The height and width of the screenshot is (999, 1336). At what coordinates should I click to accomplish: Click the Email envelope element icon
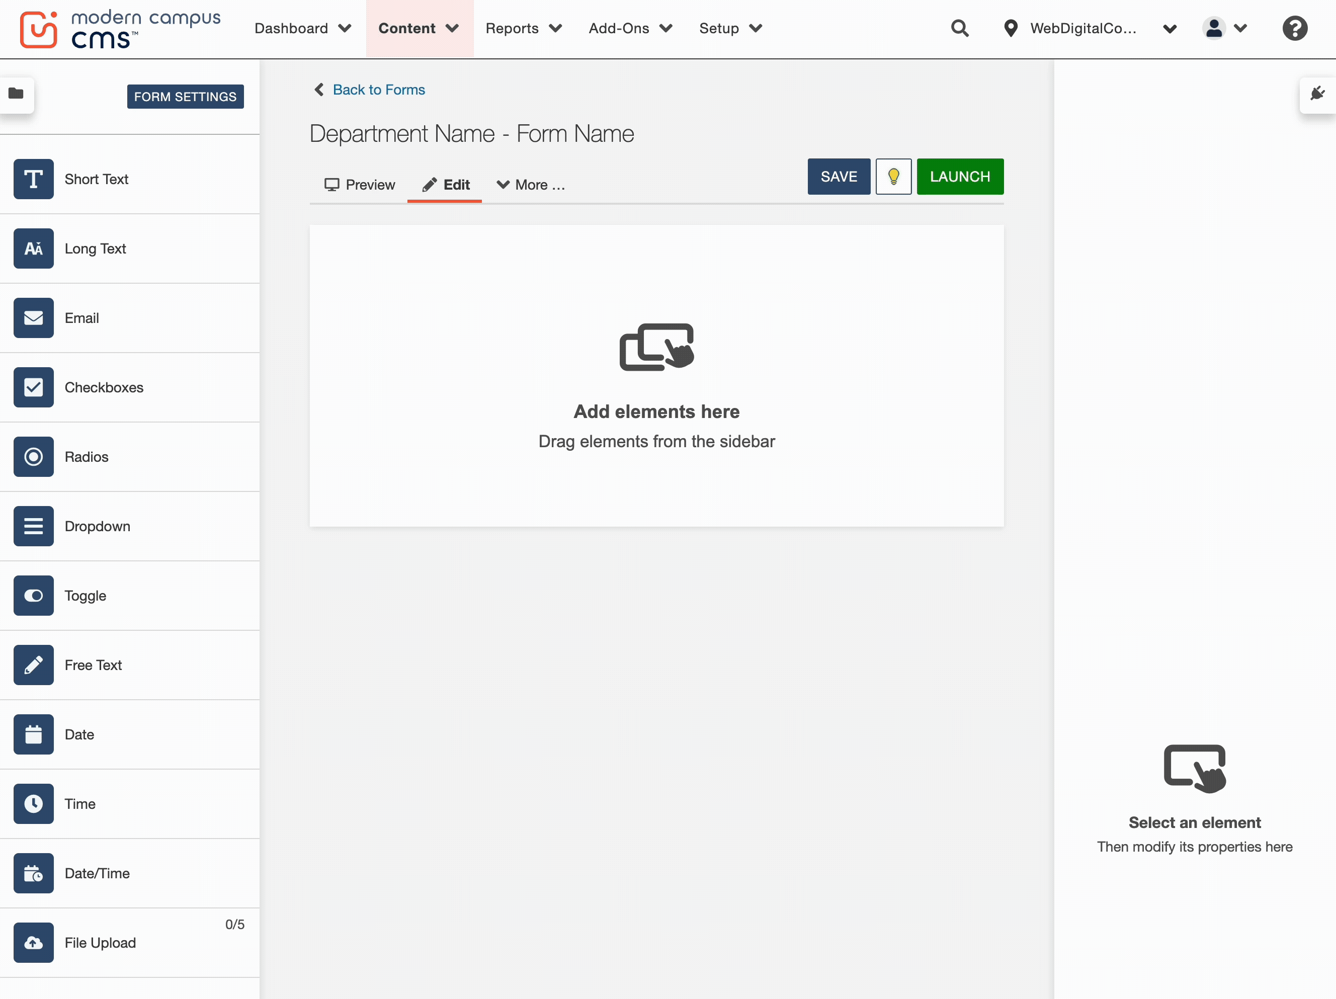33,318
